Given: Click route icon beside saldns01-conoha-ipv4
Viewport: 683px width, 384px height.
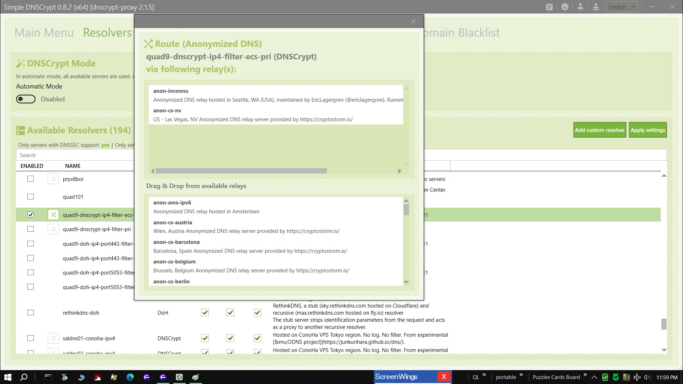Looking at the screenshot, I should (53, 338).
